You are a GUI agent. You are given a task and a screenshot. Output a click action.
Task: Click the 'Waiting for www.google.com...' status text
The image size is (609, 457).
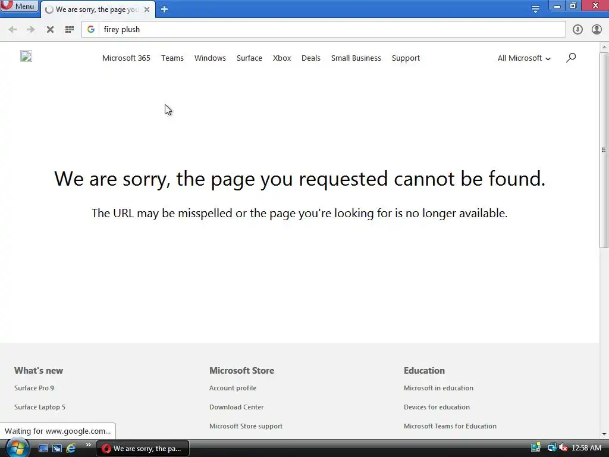click(58, 431)
